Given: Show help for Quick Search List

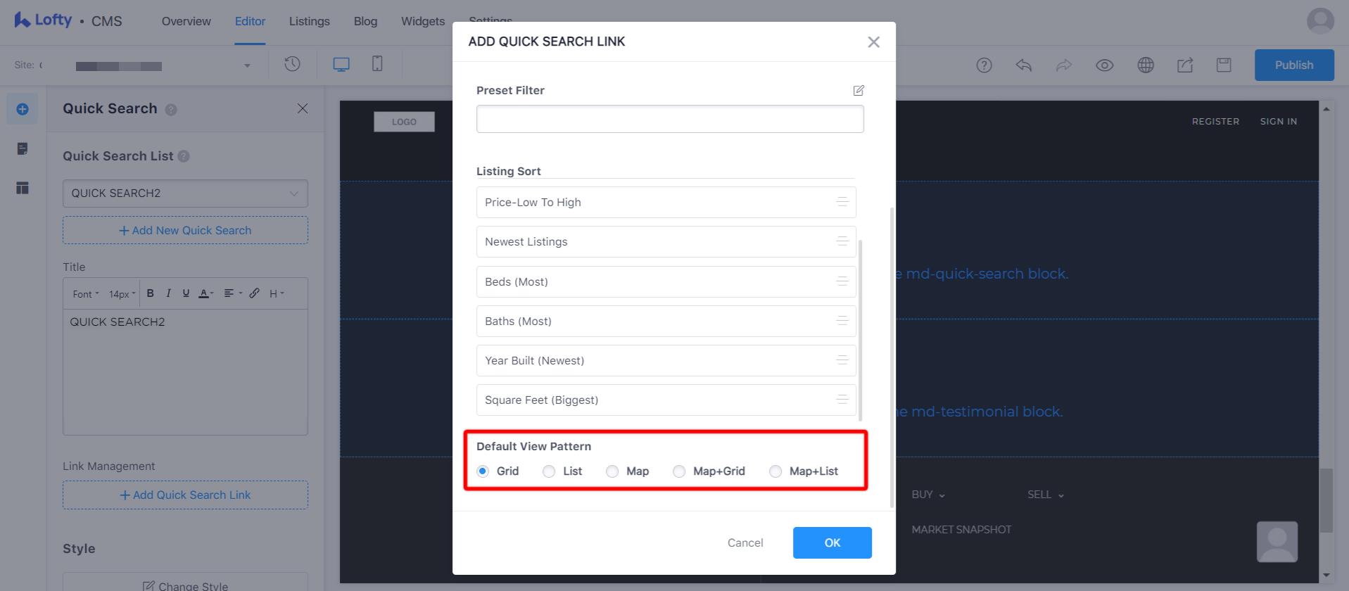Looking at the screenshot, I should click(184, 156).
